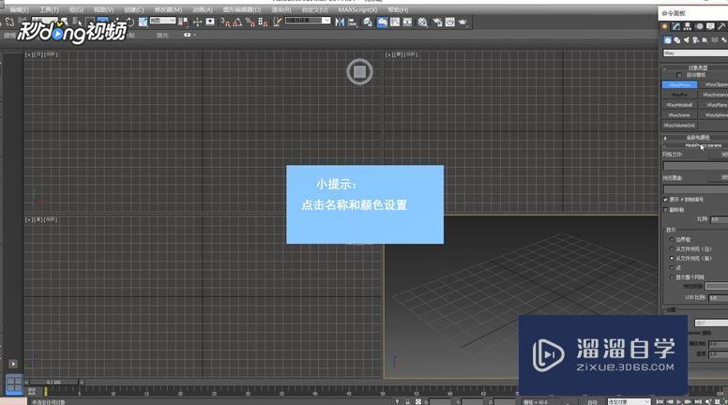Open the 修改器(M) menu
Screen dimensions: 728x405
click(168, 9)
